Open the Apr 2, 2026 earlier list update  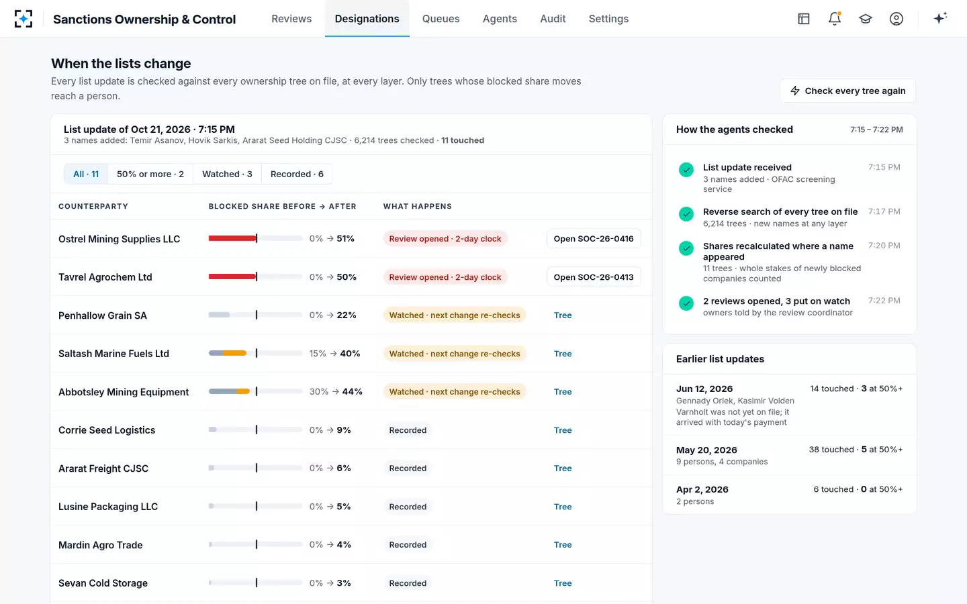(x=790, y=495)
